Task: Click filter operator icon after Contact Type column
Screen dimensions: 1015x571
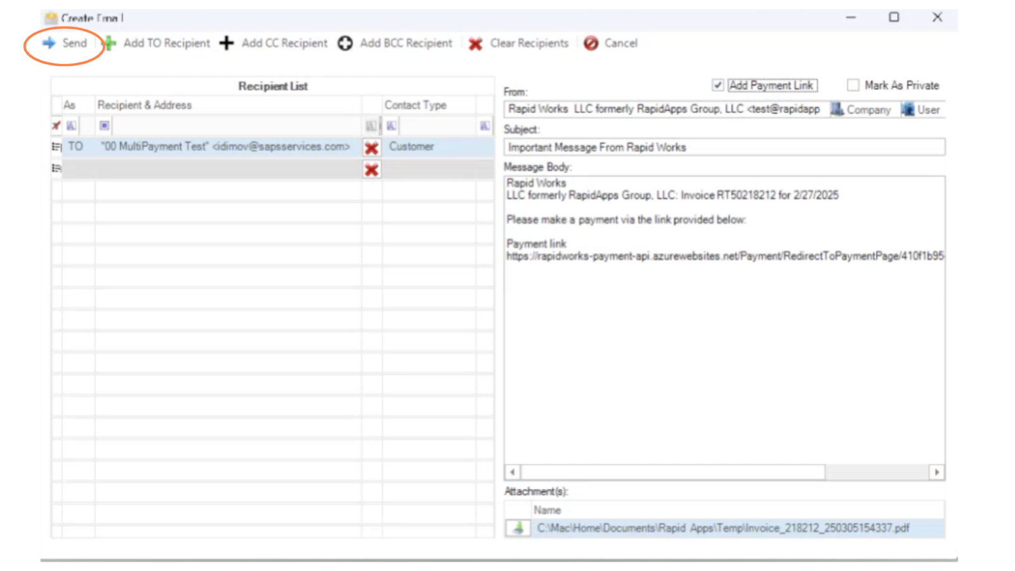Action: (485, 126)
